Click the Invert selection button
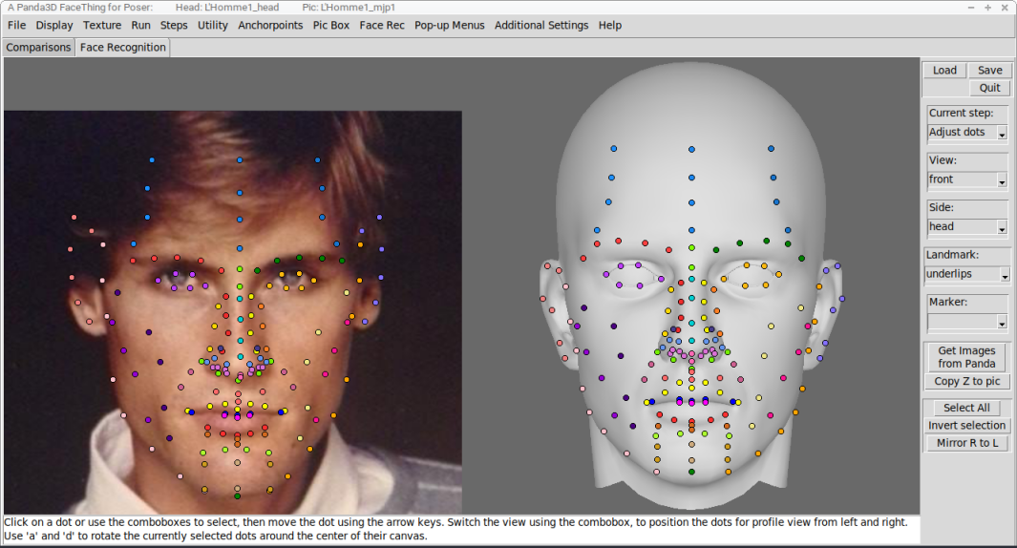Screen dimensions: 1017x548 click(966, 426)
